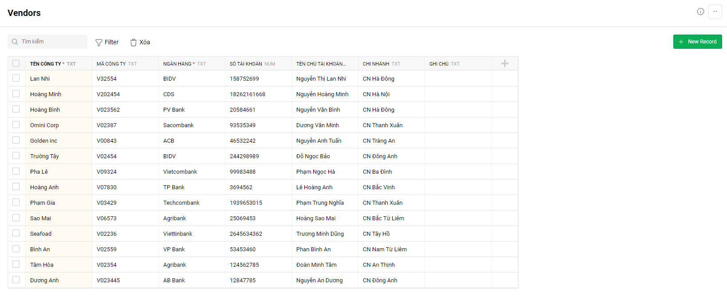Click account holder Đỗ Ngọc Bảo
Screen dimensions: 727x300
[x=325, y=156]
